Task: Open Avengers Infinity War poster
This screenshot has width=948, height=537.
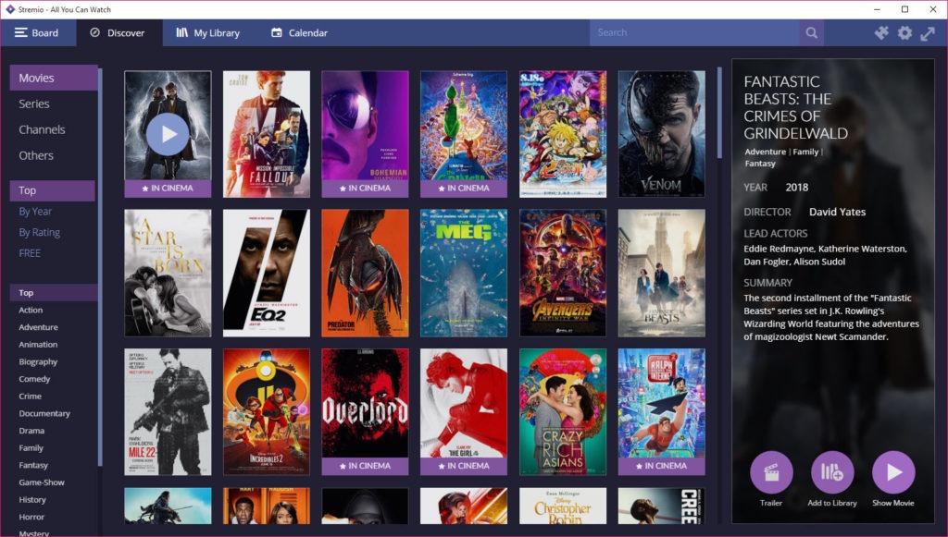Action: (563, 273)
